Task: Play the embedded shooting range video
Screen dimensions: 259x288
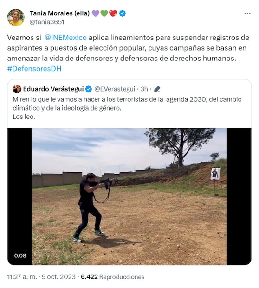Action: [x=129, y=196]
